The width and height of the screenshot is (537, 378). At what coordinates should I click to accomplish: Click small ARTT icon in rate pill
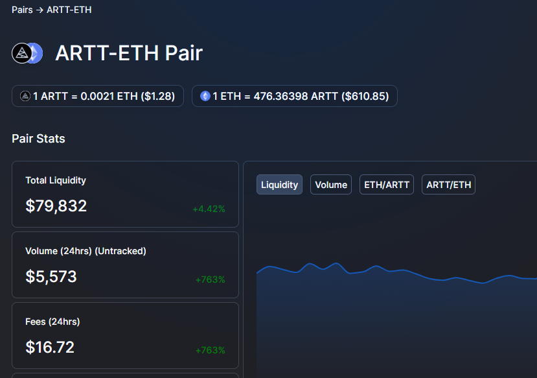25,96
